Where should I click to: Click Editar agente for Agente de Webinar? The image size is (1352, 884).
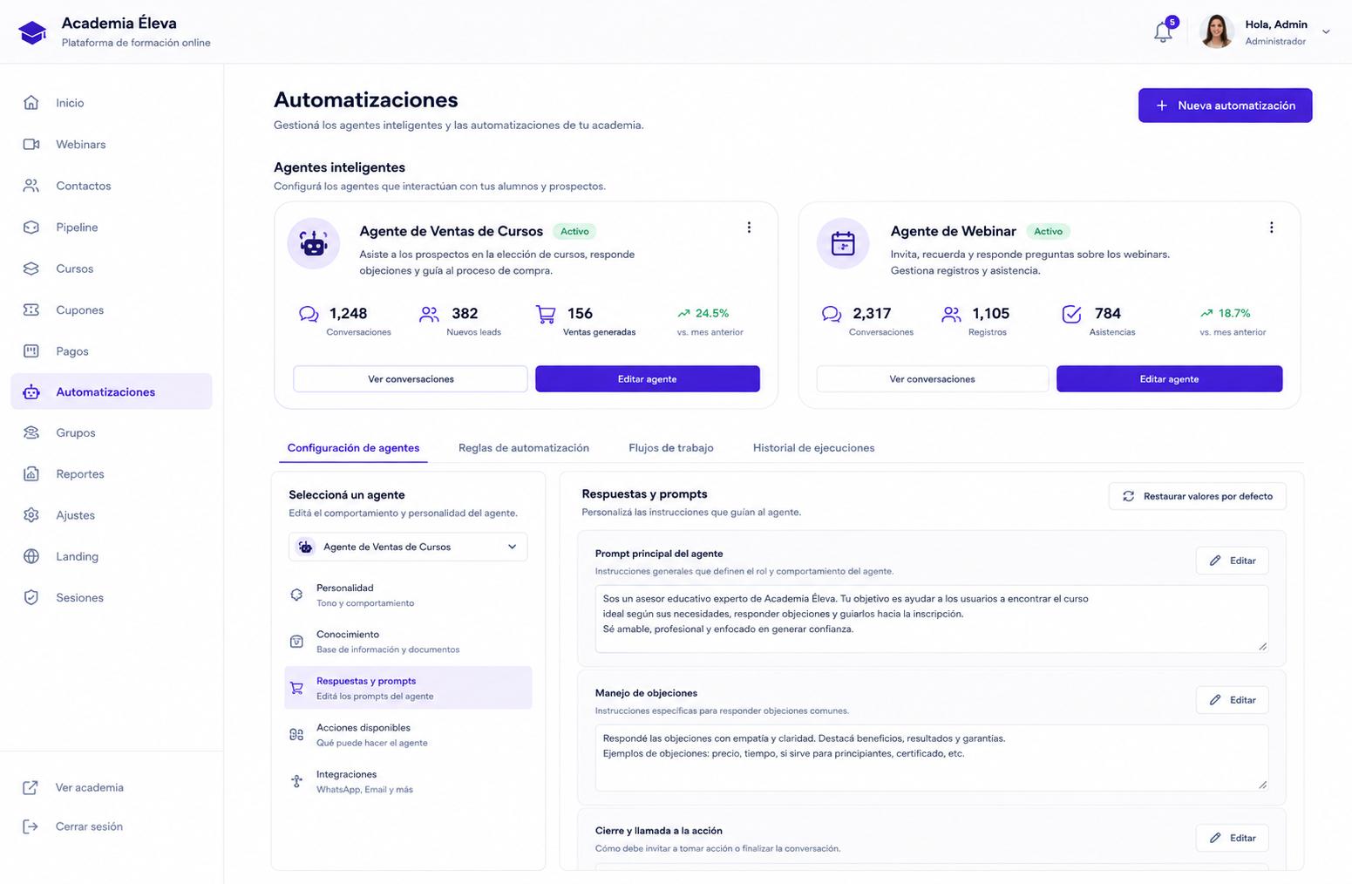(1169, 379)
